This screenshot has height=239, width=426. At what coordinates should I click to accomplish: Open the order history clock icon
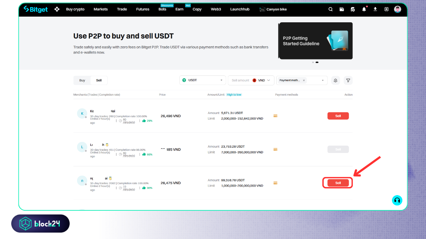[x=353, y=10]
